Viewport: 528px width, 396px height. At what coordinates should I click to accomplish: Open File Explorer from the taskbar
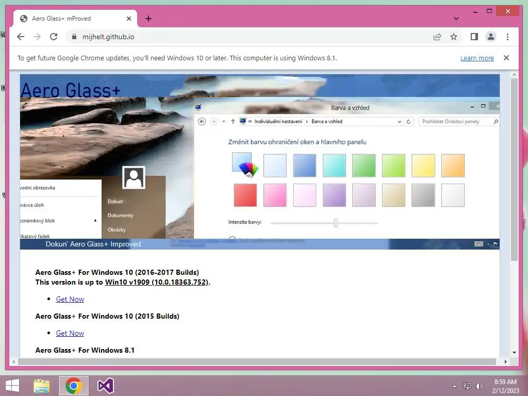42,386
